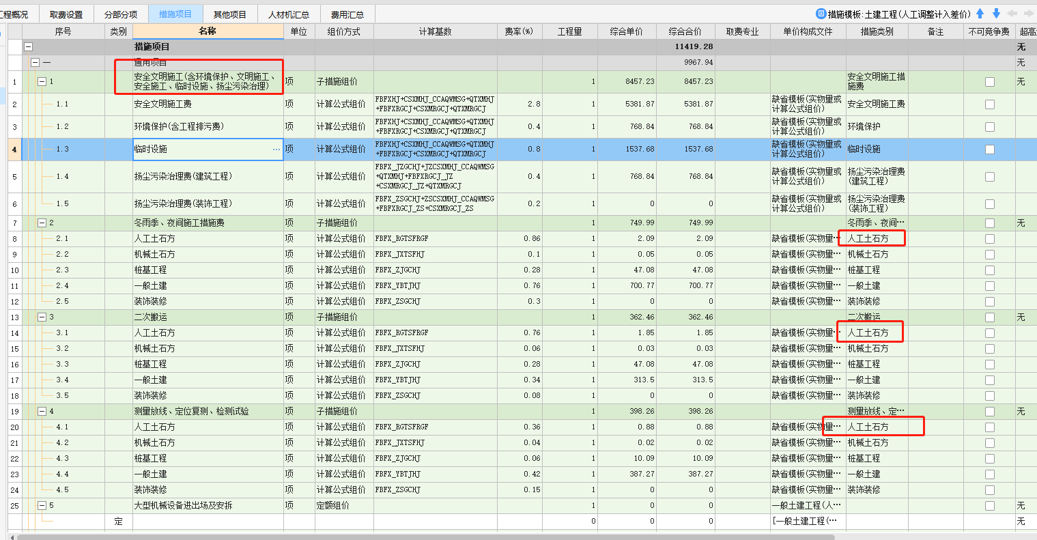Switch to 分部分项 tab
Image resolution: width=1037 pixels, height=540 pixels.
coord(121,14)
